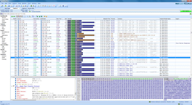Select Protocols under Statistics in sidebar
Screen dimensions: 192x105
click(4, 59)
